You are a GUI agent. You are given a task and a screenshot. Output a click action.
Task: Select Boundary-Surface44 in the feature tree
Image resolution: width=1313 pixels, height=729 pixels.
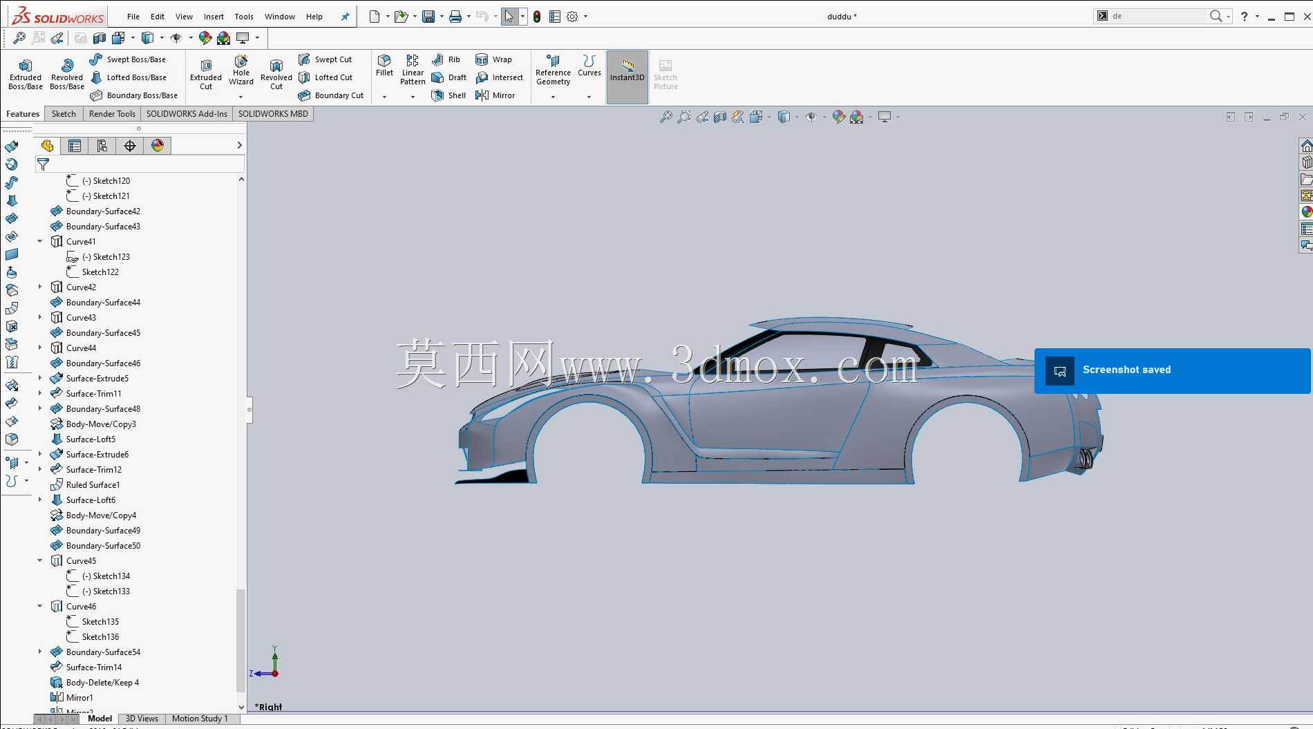click(x=95, y=303)
